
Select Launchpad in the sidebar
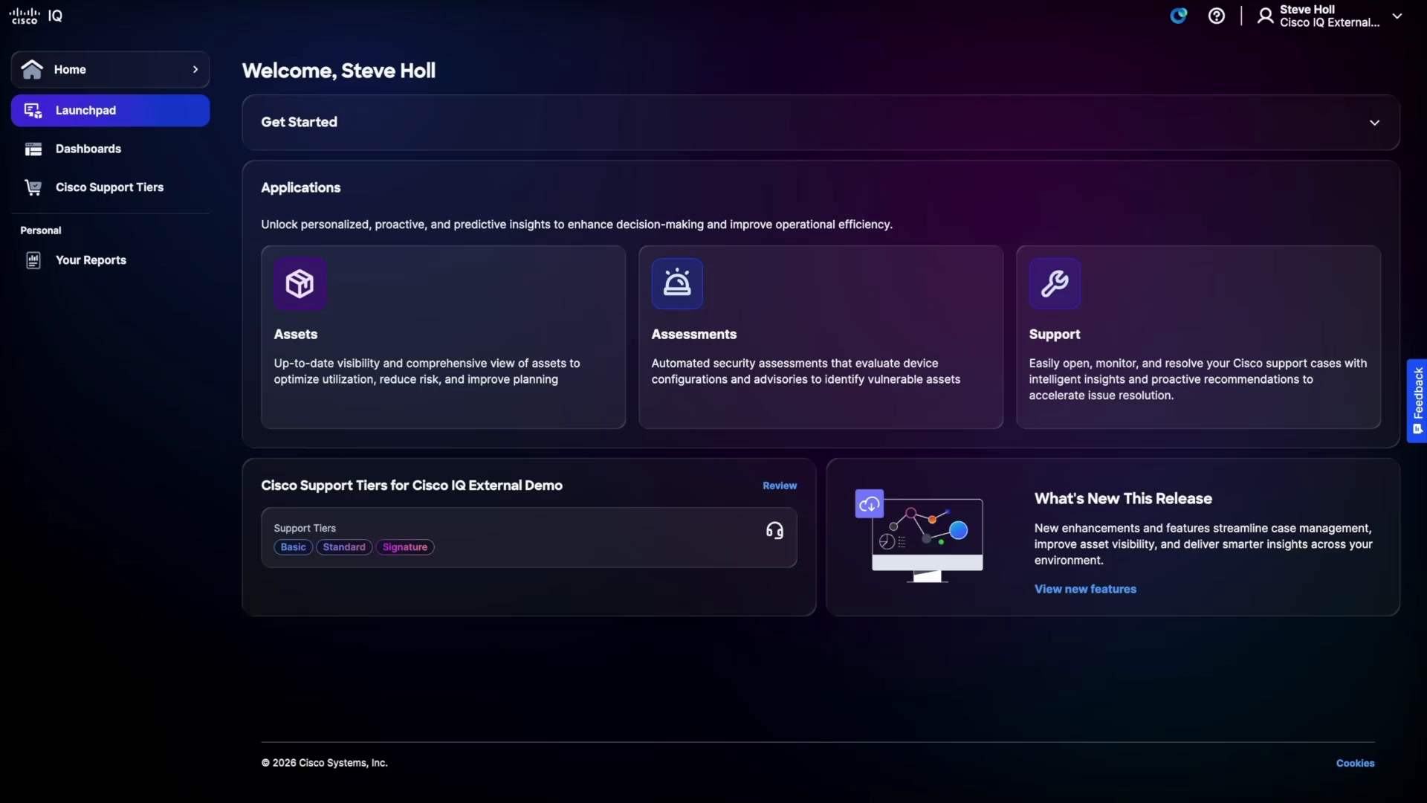coord(110,111)
